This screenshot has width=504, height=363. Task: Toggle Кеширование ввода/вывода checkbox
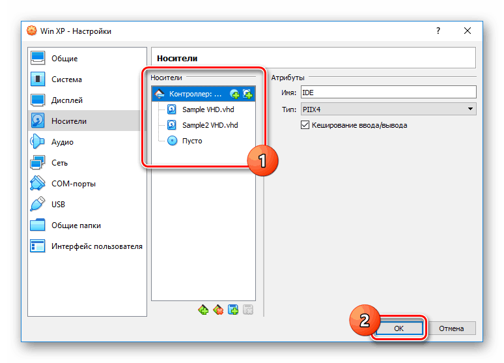[305, 125]
